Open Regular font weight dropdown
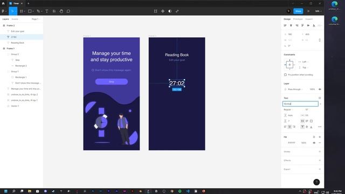 click(289, 109)
